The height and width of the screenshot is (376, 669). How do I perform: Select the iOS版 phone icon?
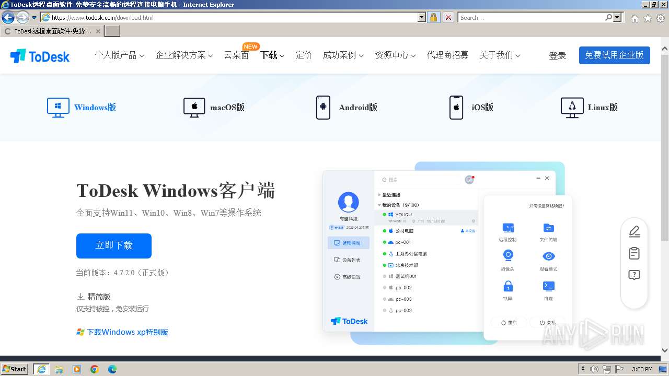point(456,108)
